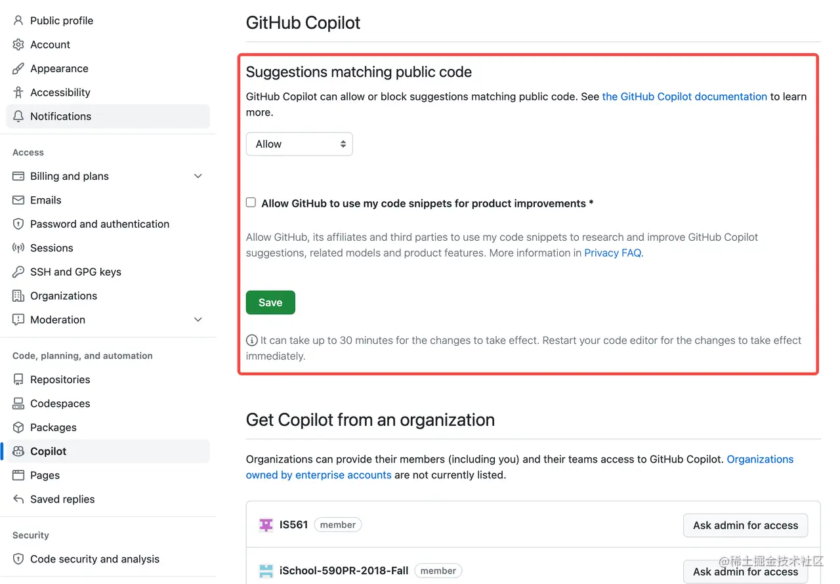This screenshot has width=840, height=584.
Task: Open the Allow suggestions dropdown
Action: click(x=299, y=144)
